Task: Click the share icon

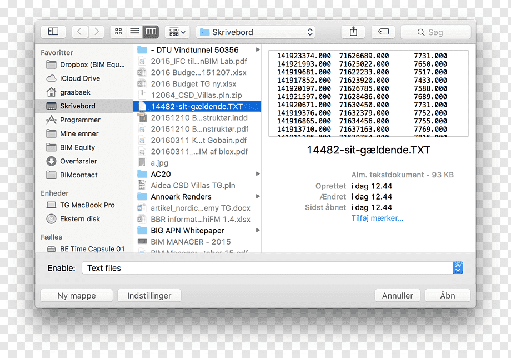Action: 353,32
